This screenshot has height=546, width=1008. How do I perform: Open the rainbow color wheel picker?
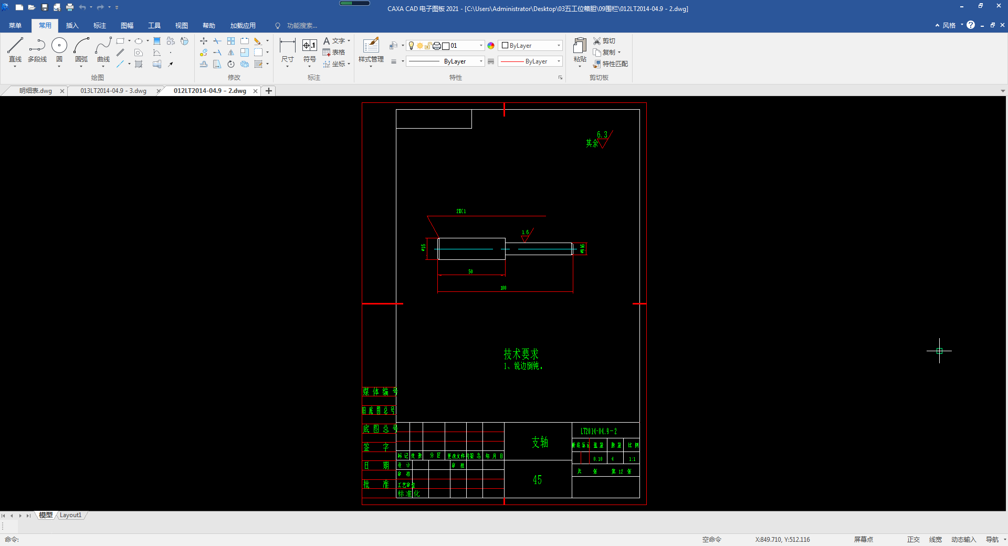tap(491, 46)
